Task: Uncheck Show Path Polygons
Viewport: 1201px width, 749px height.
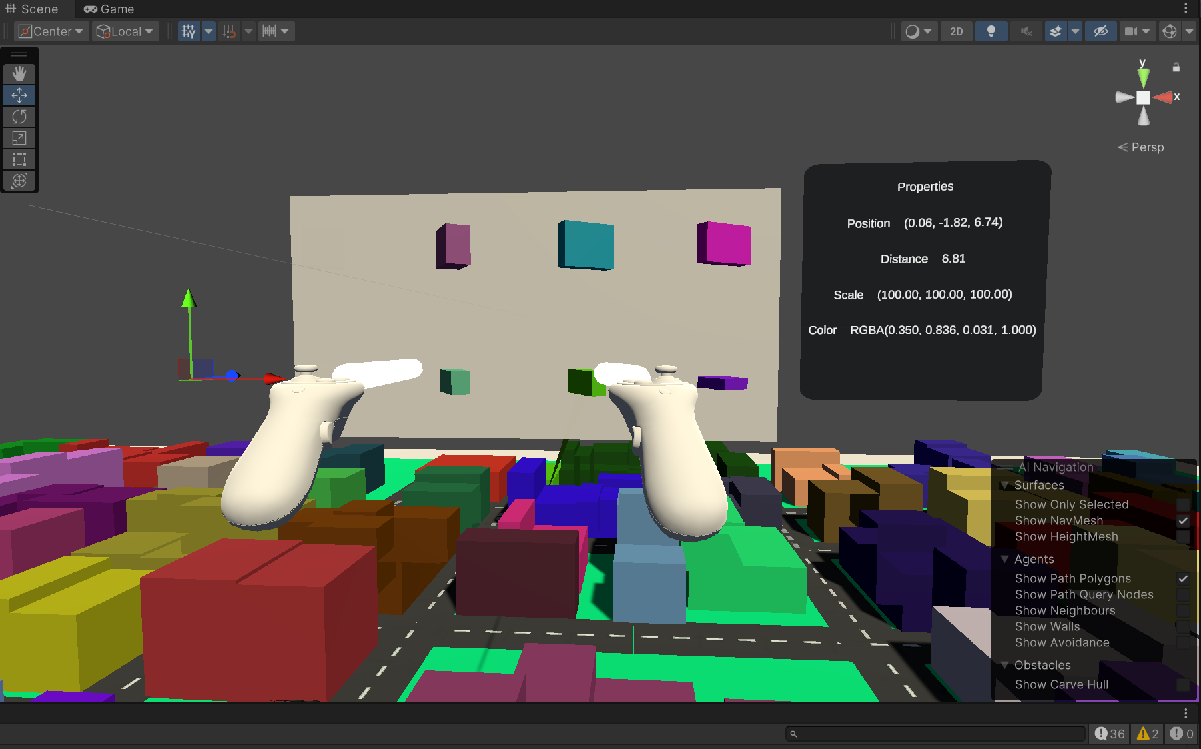Action: point(1183,578)
